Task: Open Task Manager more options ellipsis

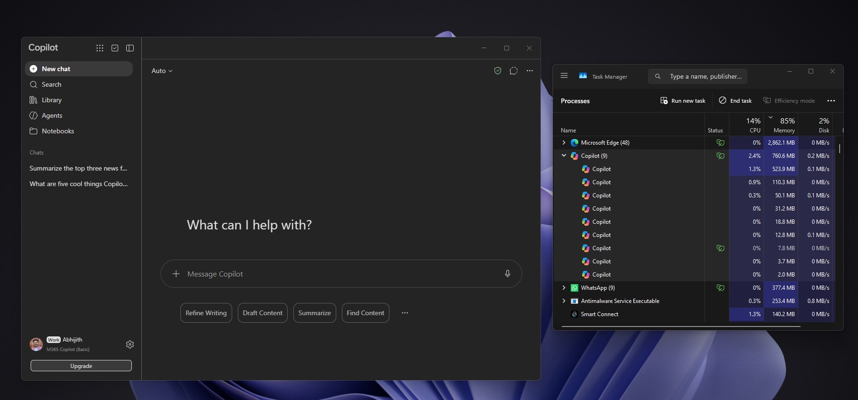Action: 831,101
